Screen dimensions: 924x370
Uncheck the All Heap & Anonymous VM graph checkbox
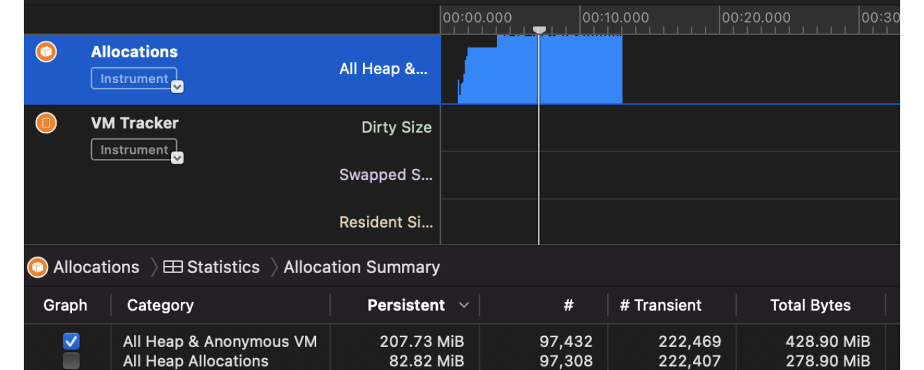tap(71, 341)
